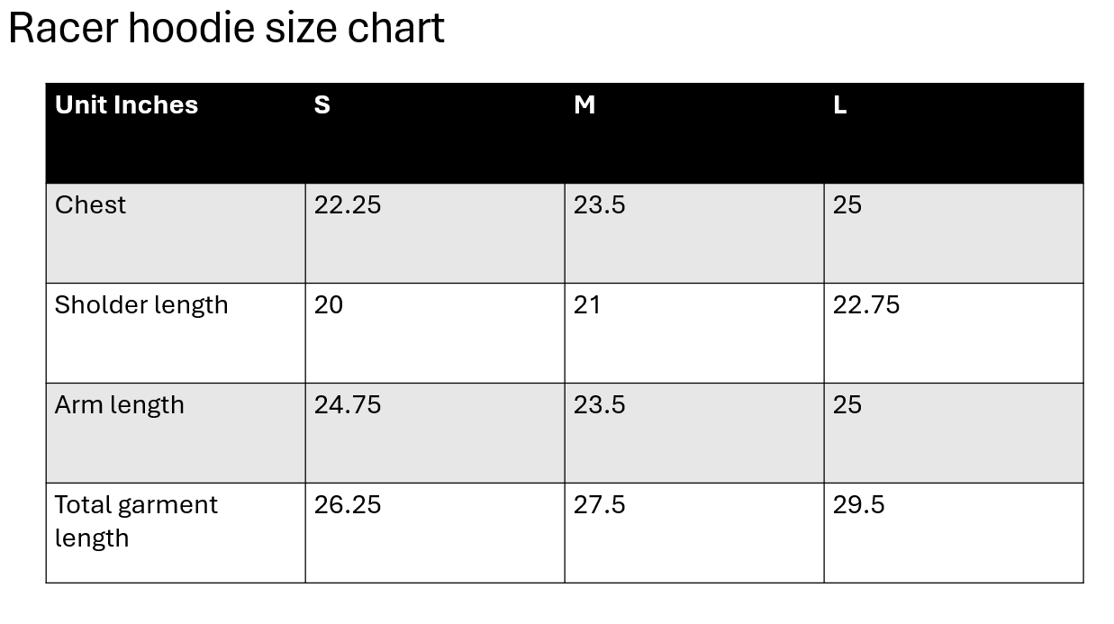
Task: Select the Chest size L value cell
Action: (x=847, y=205)
